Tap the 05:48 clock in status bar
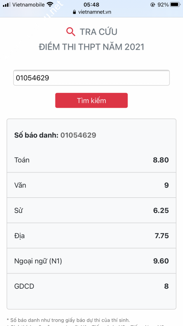The width and height of the screenshot is (183, 326). click(x=91, y=5)
